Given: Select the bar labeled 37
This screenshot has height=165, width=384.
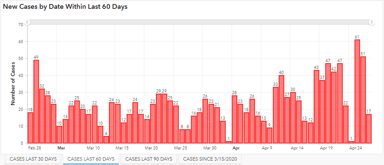Looking at the screenshot, I should (322, 112).
